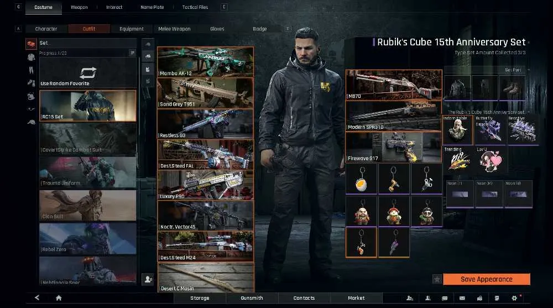This screenshot has width=553, height=308.
Task: Select the jacket set part thumbnail
Action: pyautogui.click(x=457, y=87)
